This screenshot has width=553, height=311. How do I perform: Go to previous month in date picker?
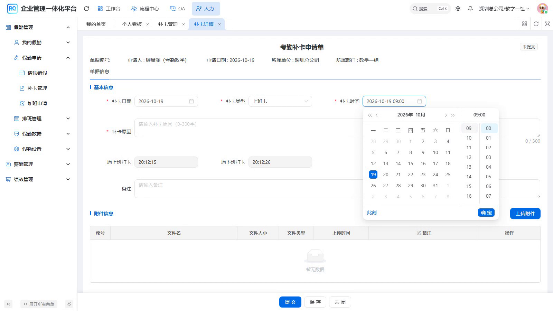[x=377, y=115]
